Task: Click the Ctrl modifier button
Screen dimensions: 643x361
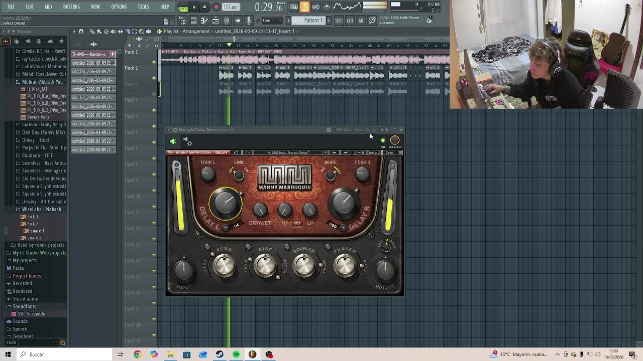Action: coord(350,21)
